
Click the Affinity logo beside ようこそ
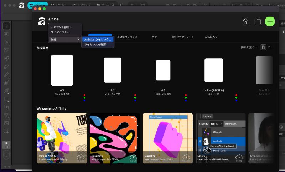point(42,21)
